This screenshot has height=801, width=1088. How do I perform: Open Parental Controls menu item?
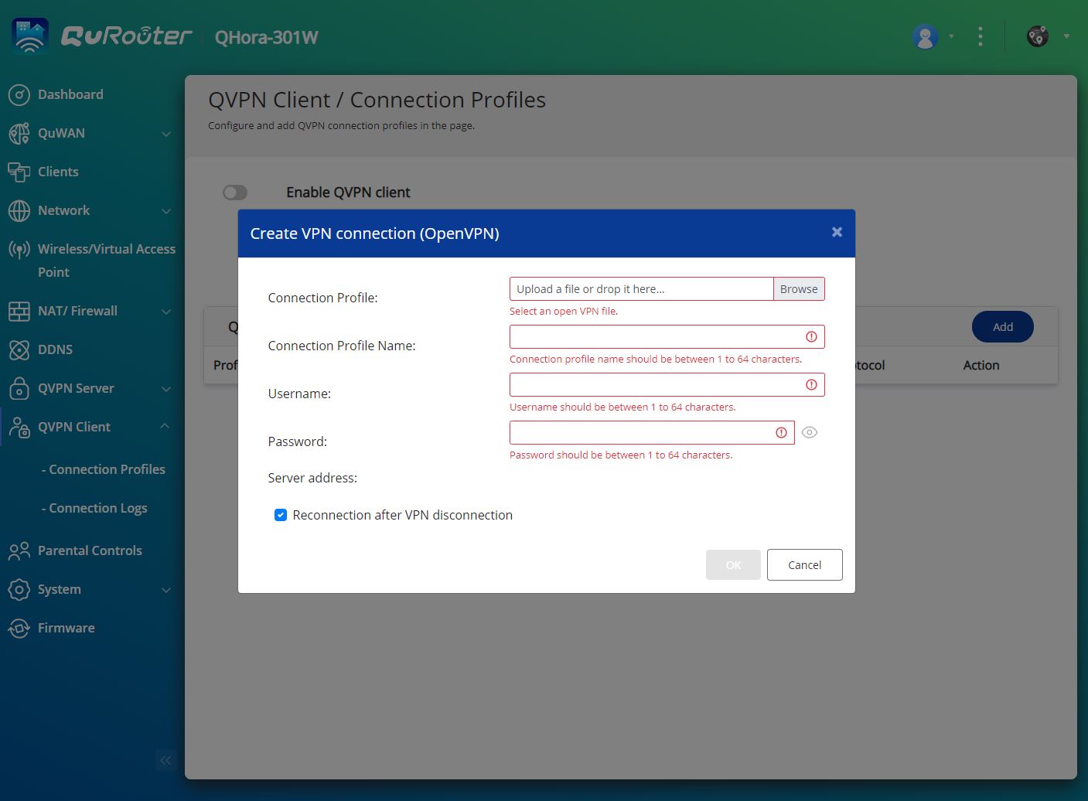click(x=90, y=550)
